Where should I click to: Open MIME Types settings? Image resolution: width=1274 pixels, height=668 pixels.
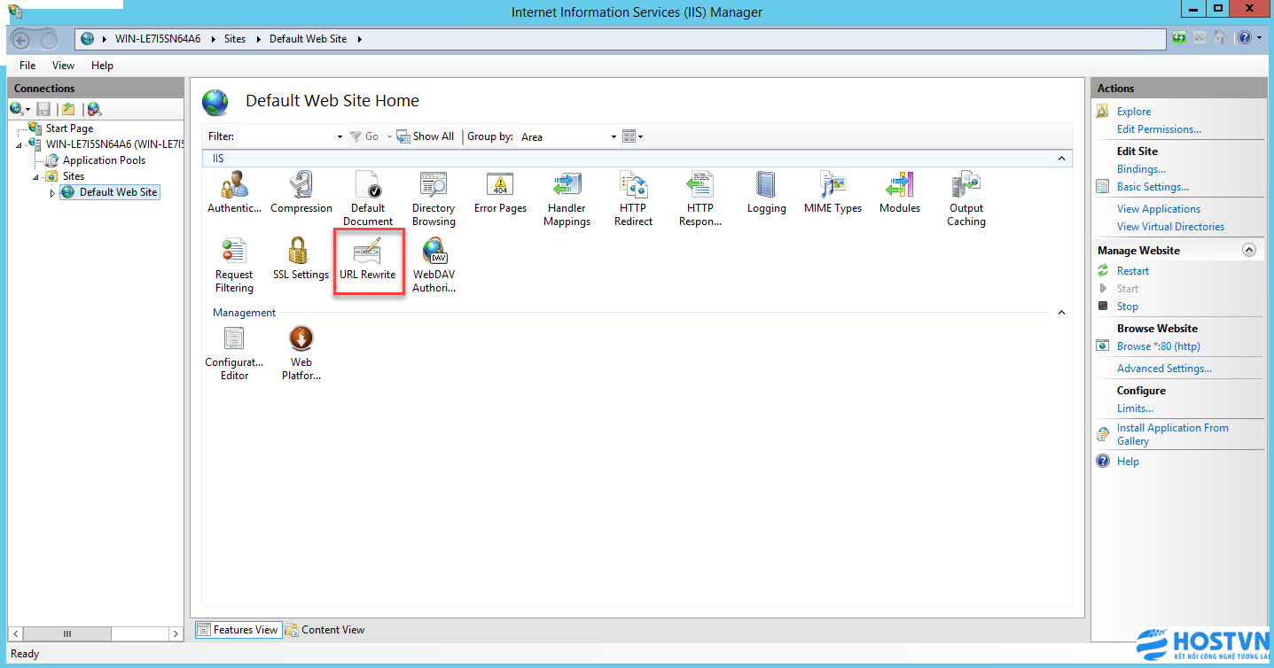click(832, 194)
